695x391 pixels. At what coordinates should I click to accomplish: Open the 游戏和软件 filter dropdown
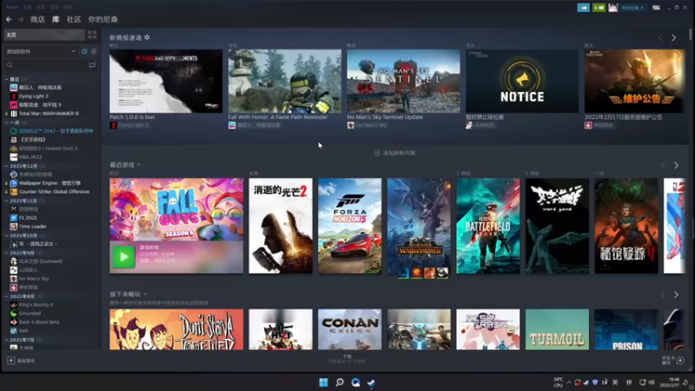click(41, 51)
